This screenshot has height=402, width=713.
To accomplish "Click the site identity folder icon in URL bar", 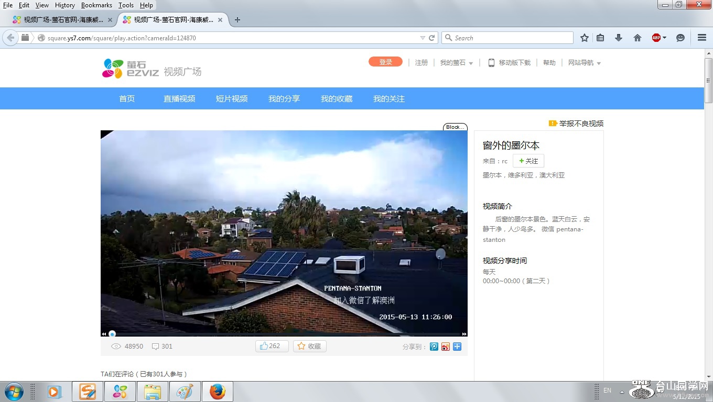I will click(x=25, y=38).
